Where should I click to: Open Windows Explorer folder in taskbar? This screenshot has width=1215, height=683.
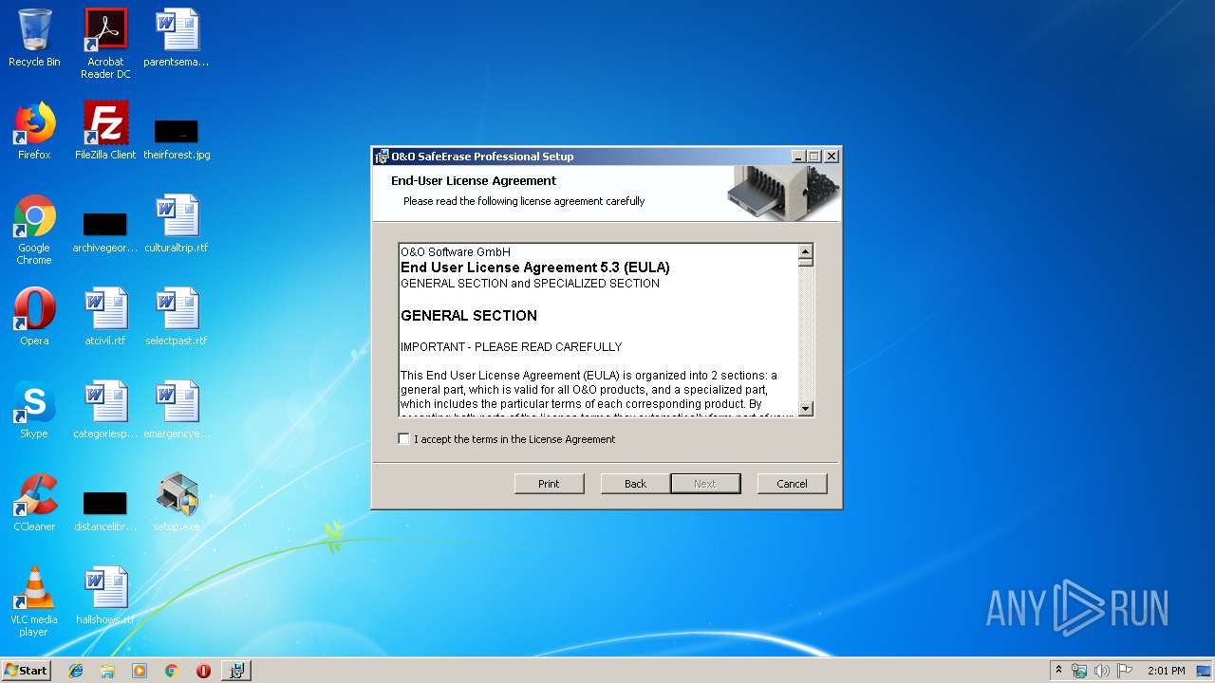coord(107,671)
